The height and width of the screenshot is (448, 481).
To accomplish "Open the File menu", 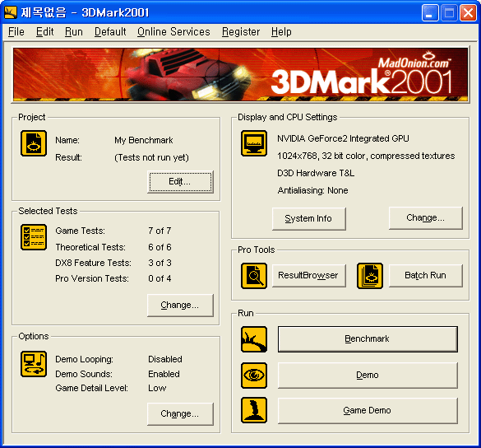I will click(x=16, y=31).
